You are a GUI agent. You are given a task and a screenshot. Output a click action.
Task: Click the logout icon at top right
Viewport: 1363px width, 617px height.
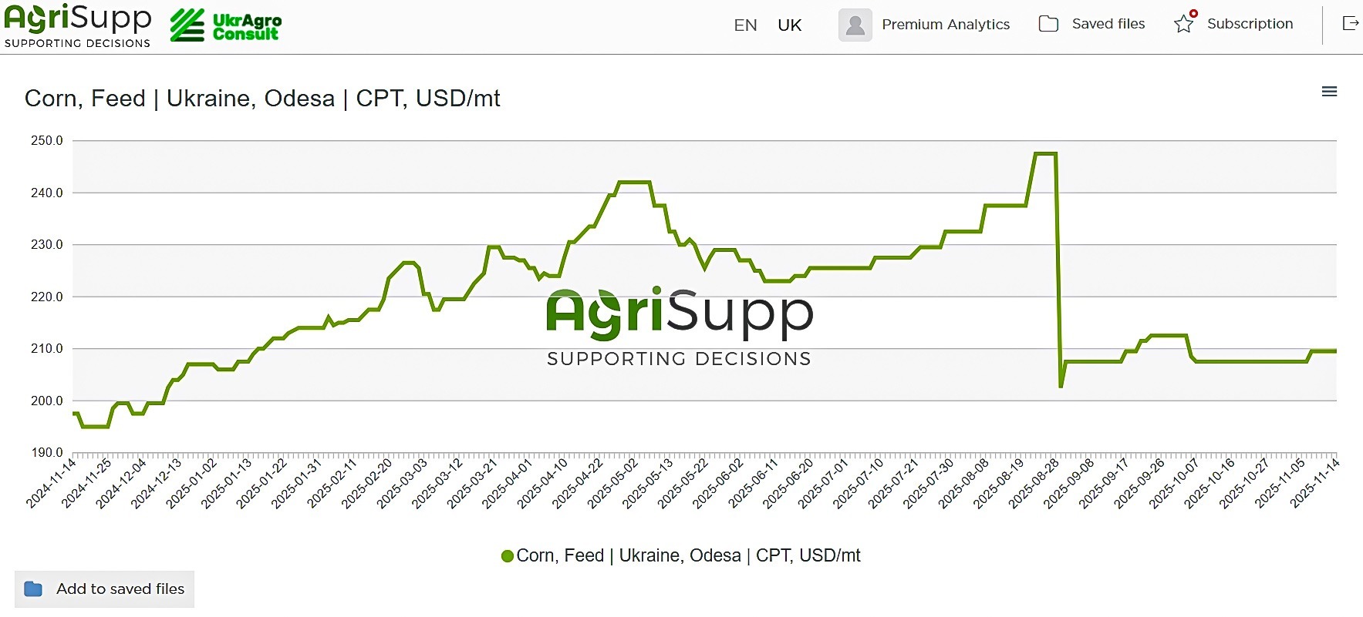pos(1350,24)
